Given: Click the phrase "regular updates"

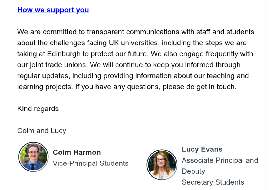Looking at the screenshot, I should [43, 76].
